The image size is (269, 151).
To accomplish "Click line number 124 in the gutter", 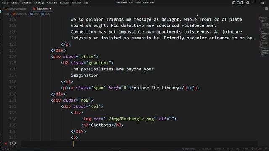I will pyautogui.click(x=13, y=57).
